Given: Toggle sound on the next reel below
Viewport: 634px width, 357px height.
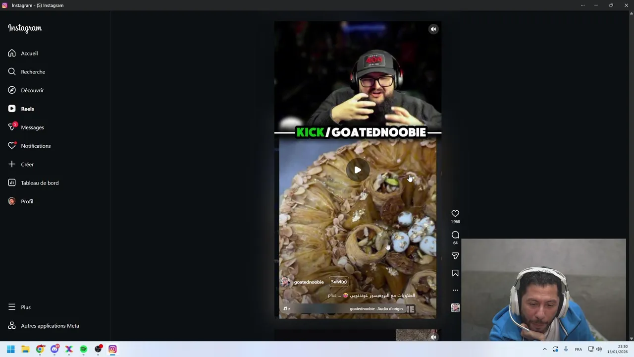Looking at the screenshot, I should pyautogui.click(x=433, y=337).
